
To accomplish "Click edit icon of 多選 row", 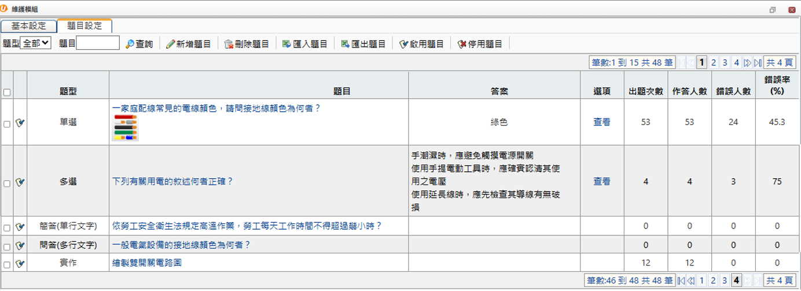I will point(20,182).
